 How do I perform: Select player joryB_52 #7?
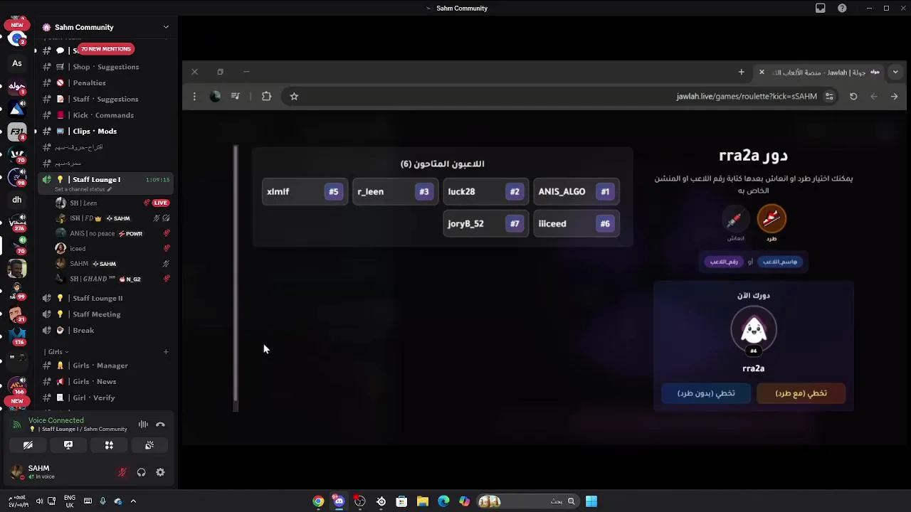tap(485, 223)
